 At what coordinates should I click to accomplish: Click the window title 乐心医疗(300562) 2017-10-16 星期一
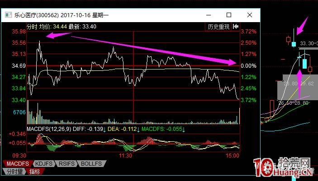[x=61, y=15]
